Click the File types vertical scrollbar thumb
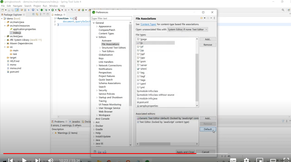291x162 pixels. tap(197, 78)
